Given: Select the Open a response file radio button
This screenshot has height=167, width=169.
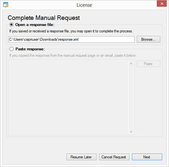Looking at the screenshot, I should click(11, 25).
